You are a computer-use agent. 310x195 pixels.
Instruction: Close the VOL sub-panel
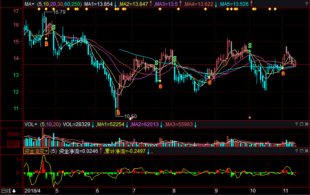[x=306, y=124]
